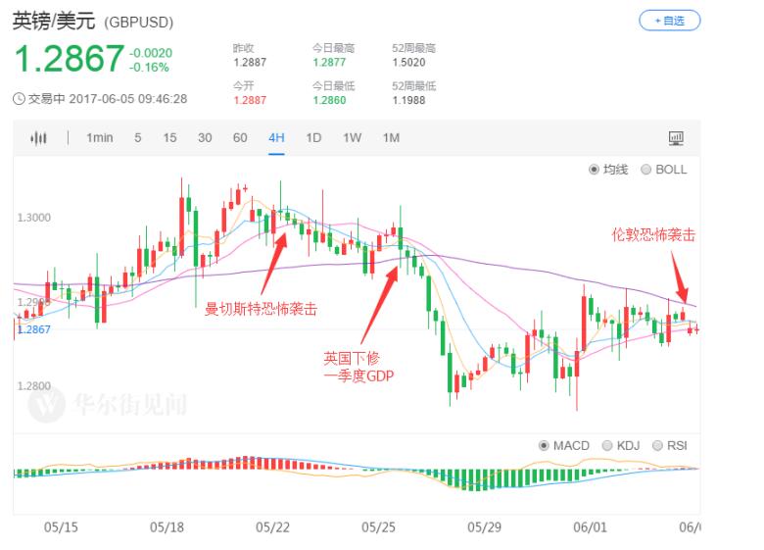Select the 5 minute interval tab

[x=138, y=138]
